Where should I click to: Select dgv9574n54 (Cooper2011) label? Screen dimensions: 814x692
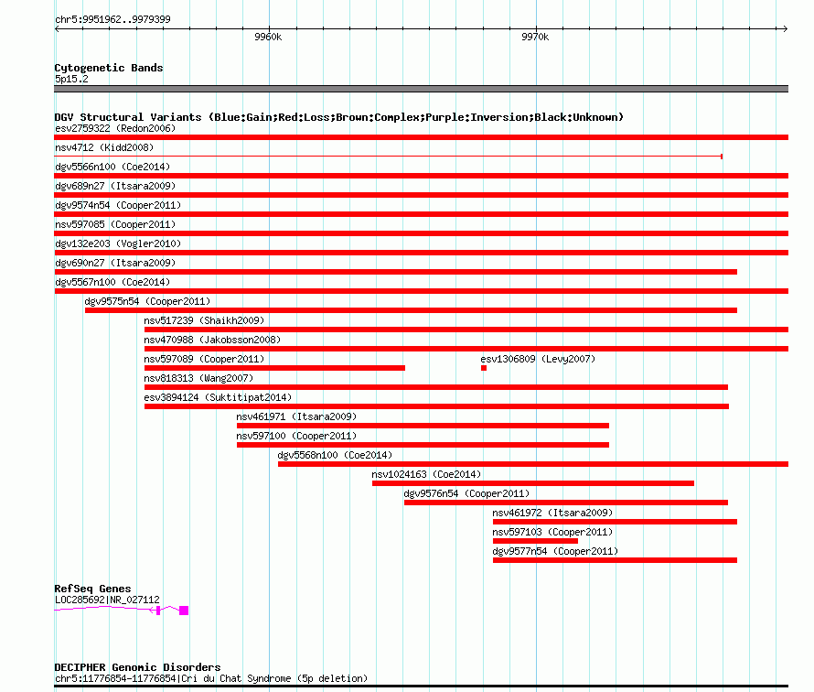pyautogui.click(x=118, y=205)
